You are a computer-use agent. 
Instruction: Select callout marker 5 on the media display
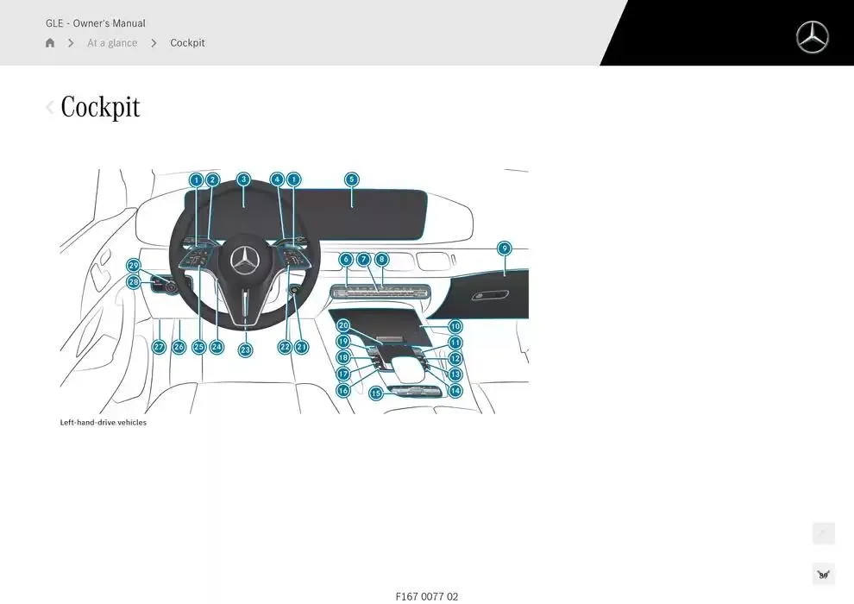point(352,179)
